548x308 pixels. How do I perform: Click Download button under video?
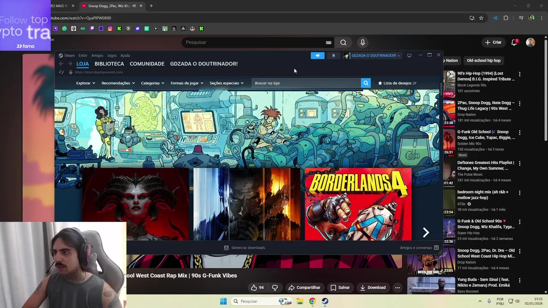(x=372, y=287)
